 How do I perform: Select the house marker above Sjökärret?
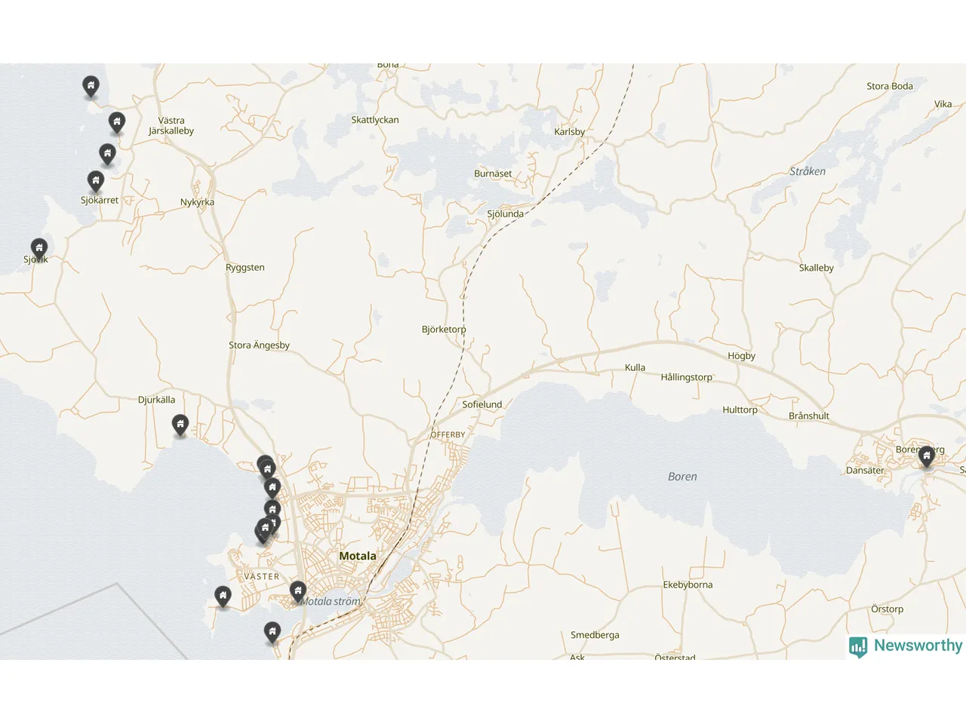(95, 181)
